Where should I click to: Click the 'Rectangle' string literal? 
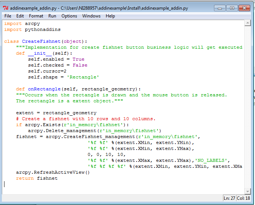83,77
